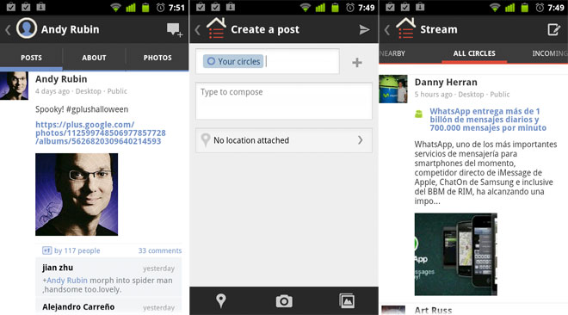Viewport: 568px width, 315px height.
Task: Tap +Andy Rubin mention in jian zhu comment
Action: [x=65, y=281]
